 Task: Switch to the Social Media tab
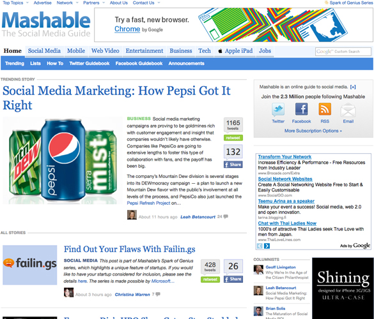pyautogui.click(x=44, y=51)
